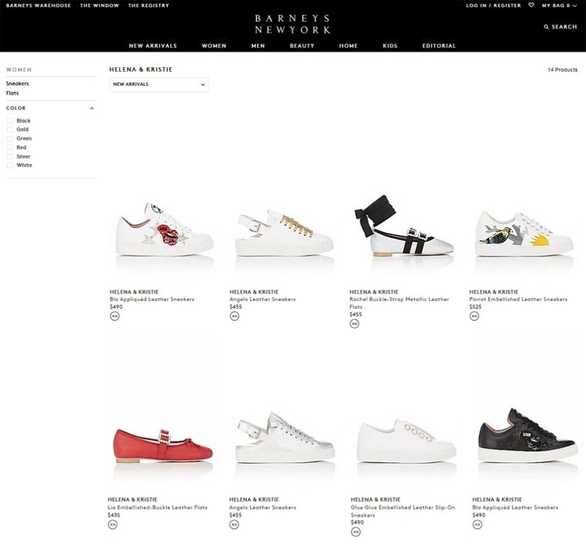Open the Editorial navigation menu
This screenshot has height=549, width=586.
439,46
